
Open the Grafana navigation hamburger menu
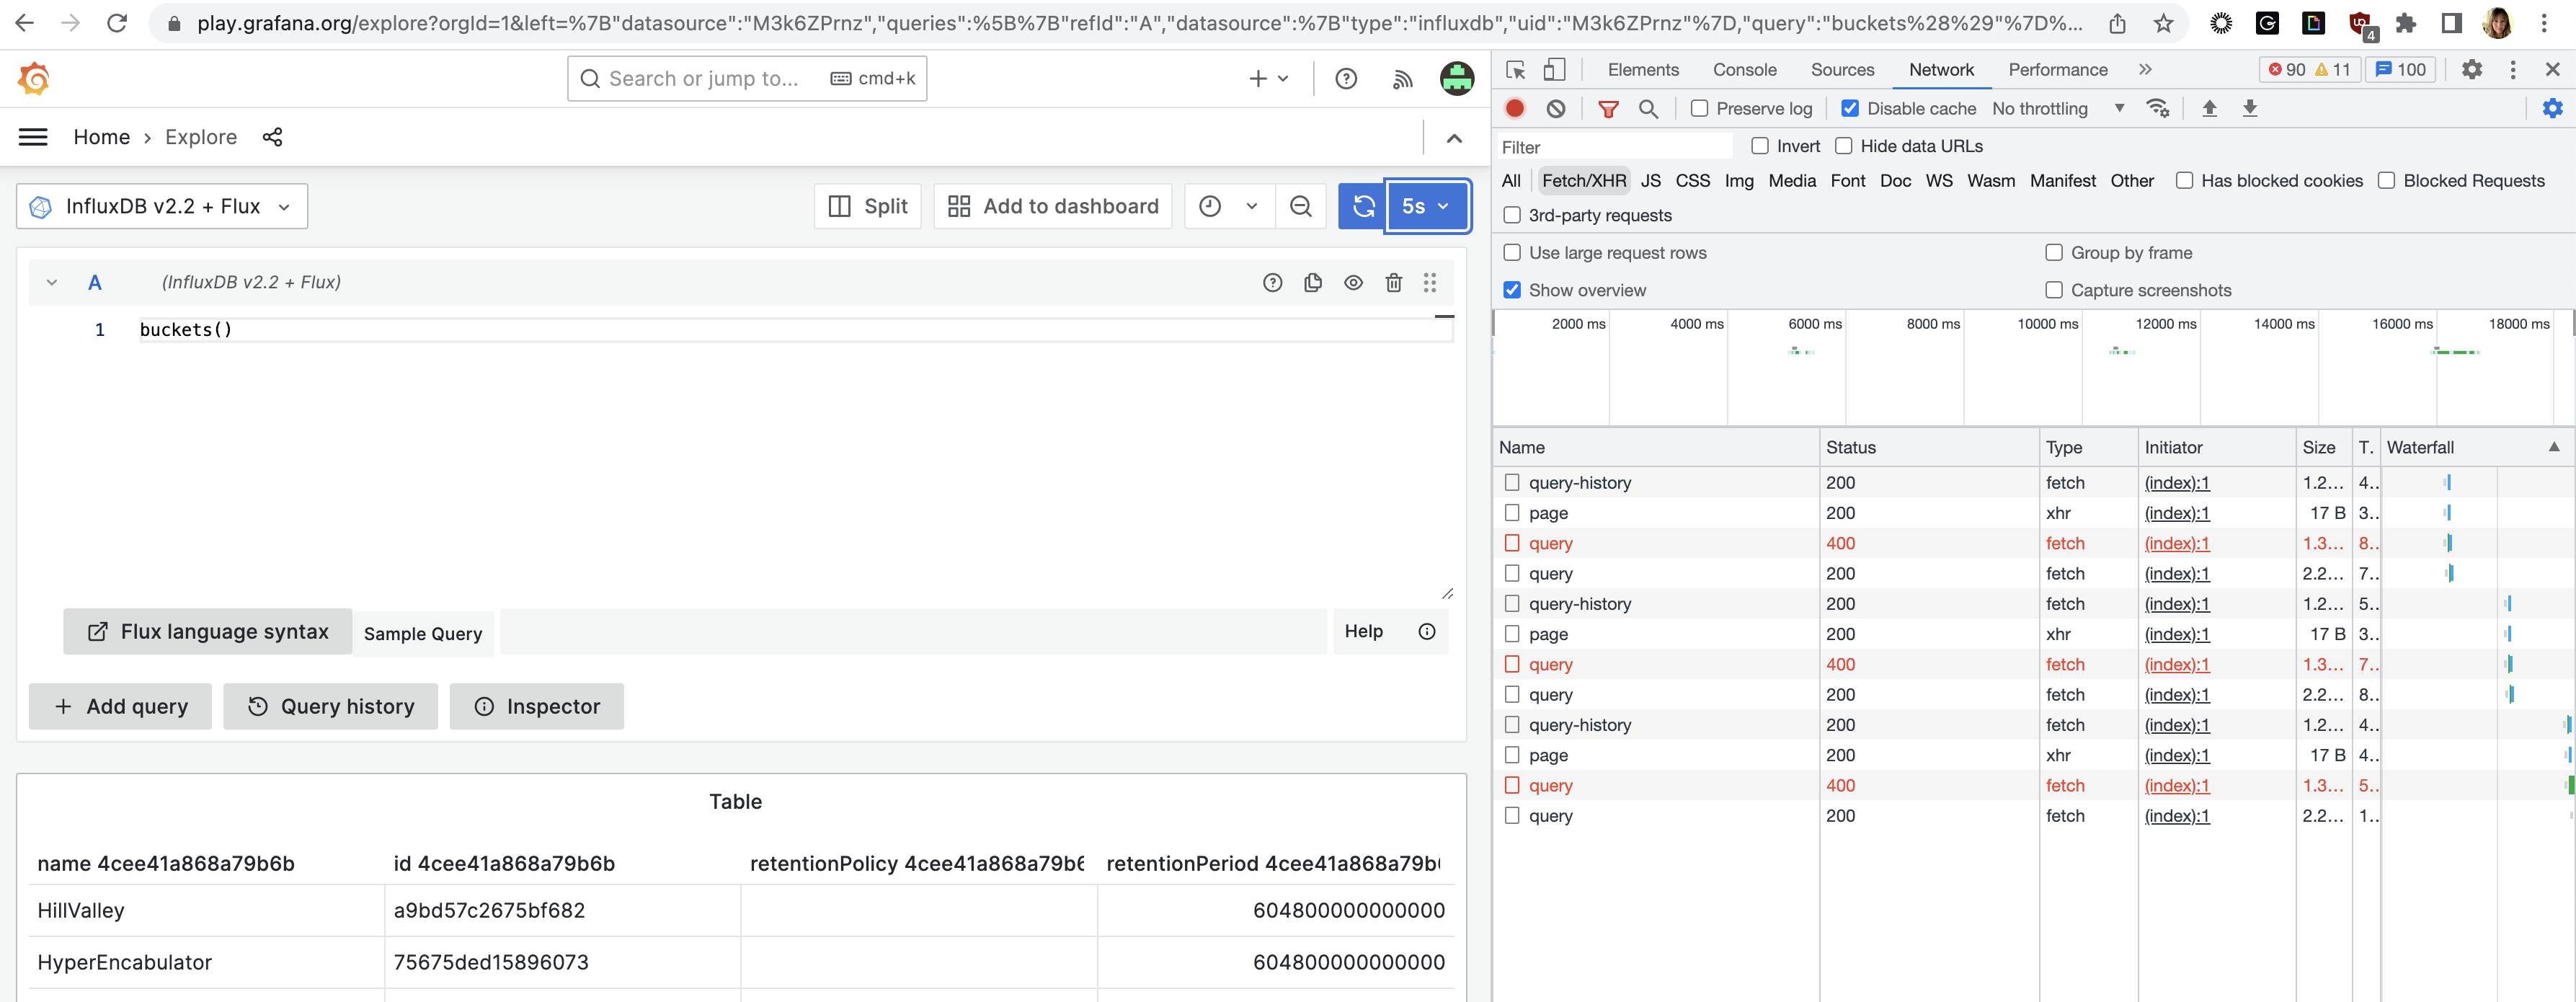[32, 137]
